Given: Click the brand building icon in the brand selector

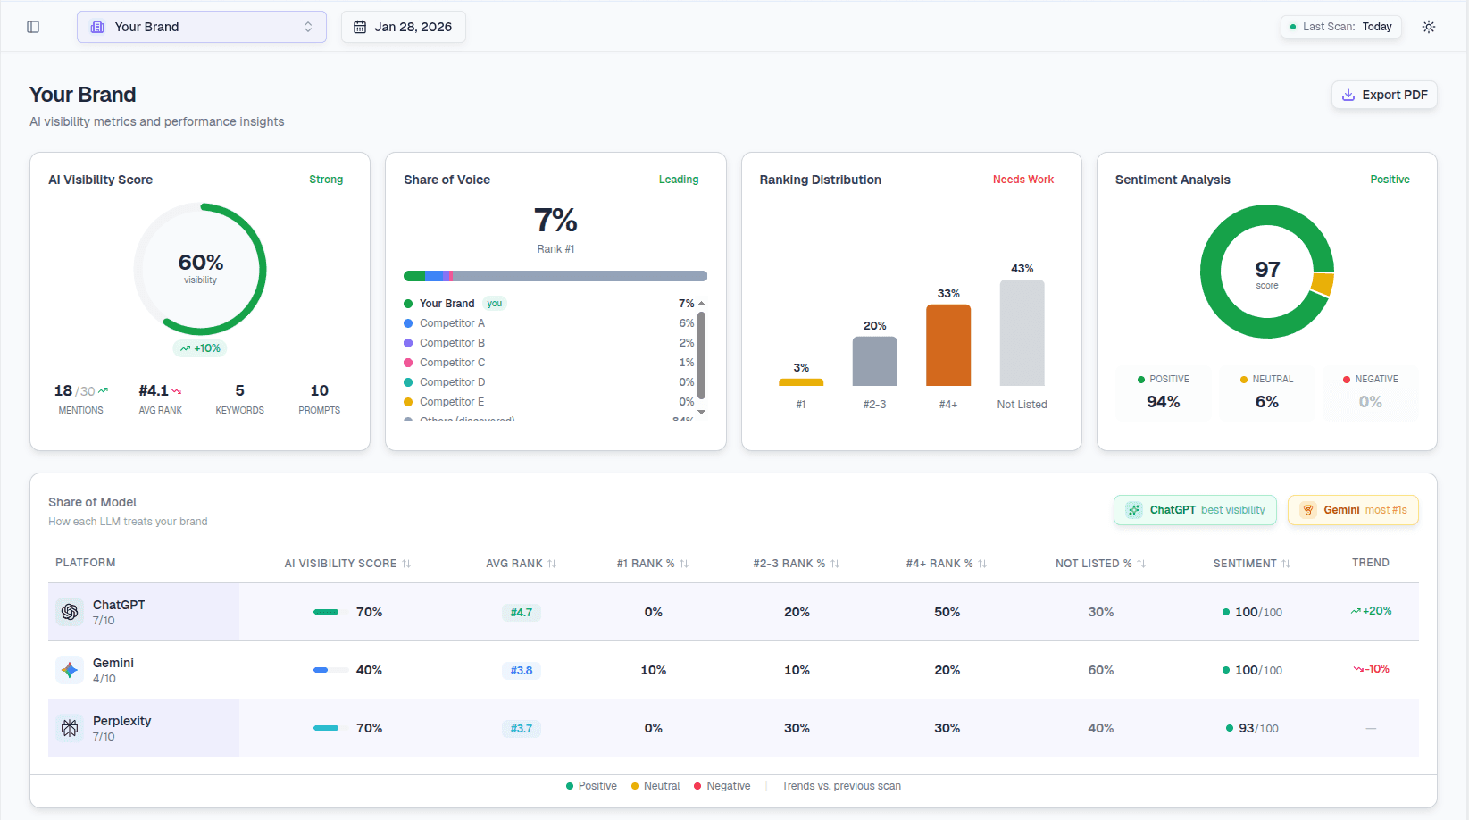Looking at the screenshot, I should pyautogui.click(x=96, y=27).
